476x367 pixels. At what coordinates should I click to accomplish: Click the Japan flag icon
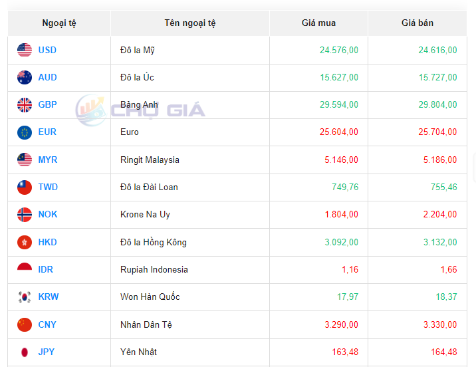pos(25,352)
